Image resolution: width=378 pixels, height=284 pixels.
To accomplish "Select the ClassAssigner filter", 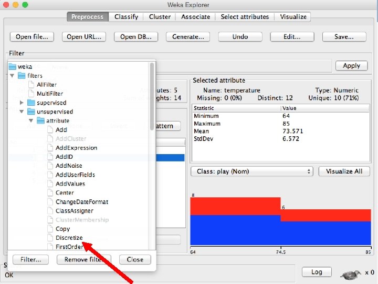I will [x=74, y=211].
